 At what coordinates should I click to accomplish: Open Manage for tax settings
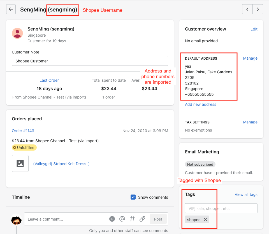250,122
